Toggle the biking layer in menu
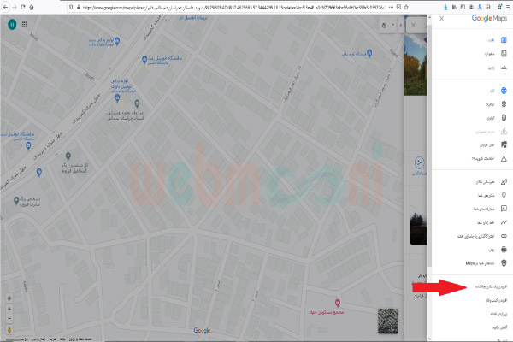Viewport: 513px width, 342px height. point(503,131)
